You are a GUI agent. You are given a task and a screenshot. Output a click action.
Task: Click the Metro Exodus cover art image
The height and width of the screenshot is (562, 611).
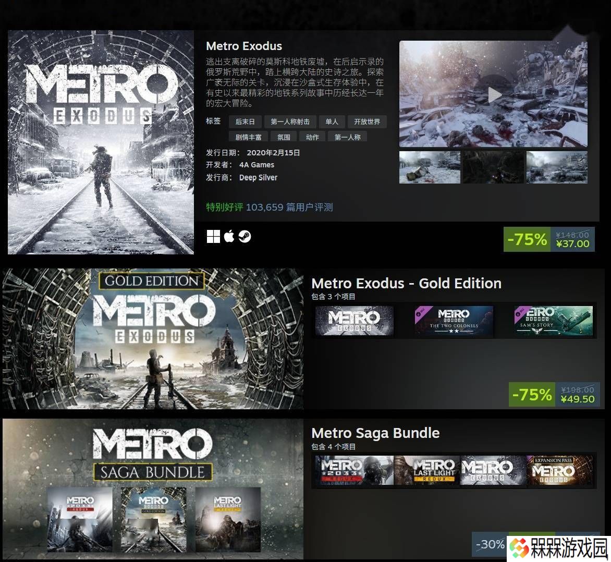click(x=101, y=142)
